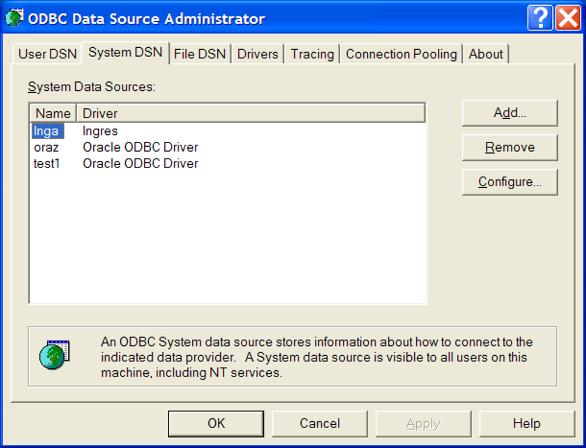Viewport: 586px width, 448px height.
Task: Switch to Connection Pooling tab
Action: tap(402, 54)
